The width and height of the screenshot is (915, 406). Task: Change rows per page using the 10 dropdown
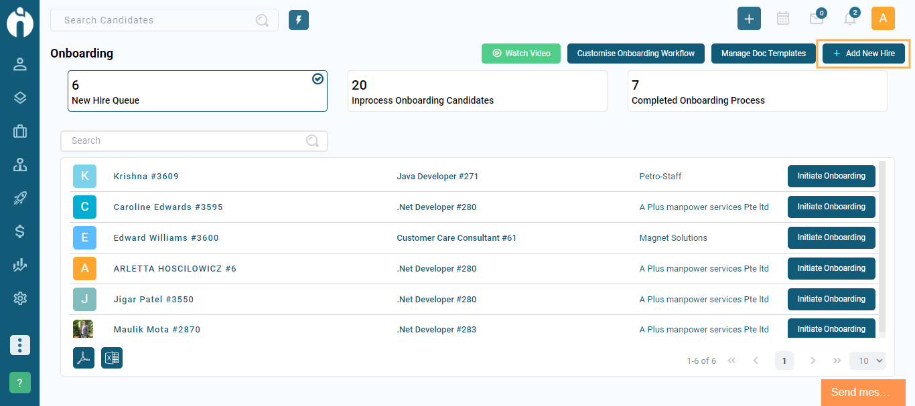click(867, 361)
